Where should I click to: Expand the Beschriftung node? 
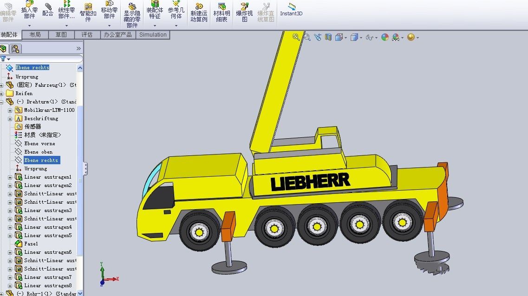(x=10, y=119)
